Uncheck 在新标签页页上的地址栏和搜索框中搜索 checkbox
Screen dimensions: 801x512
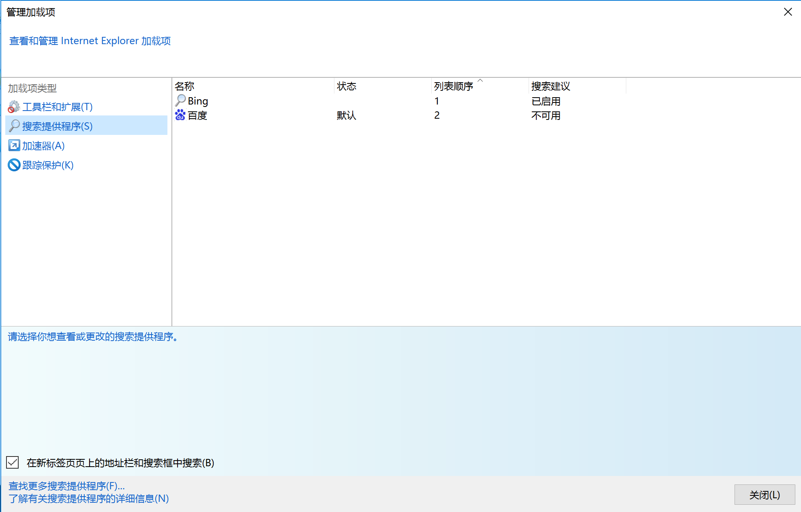click(x=13, y=462)
